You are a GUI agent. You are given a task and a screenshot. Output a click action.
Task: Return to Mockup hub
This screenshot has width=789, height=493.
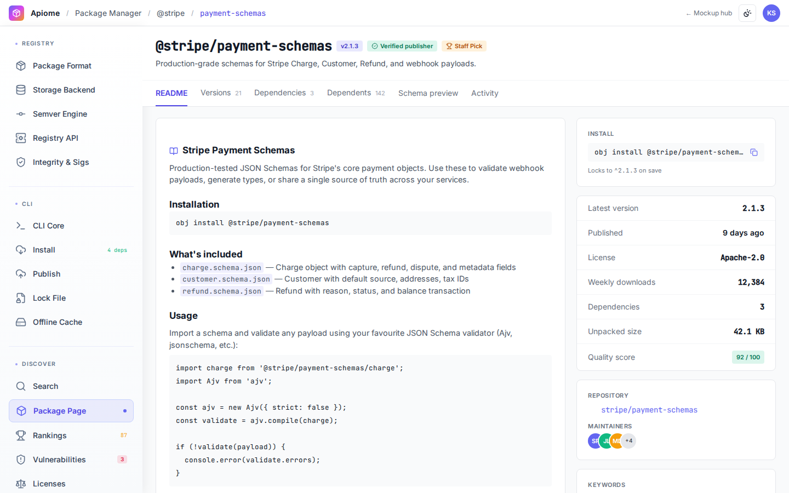point(709,13)
